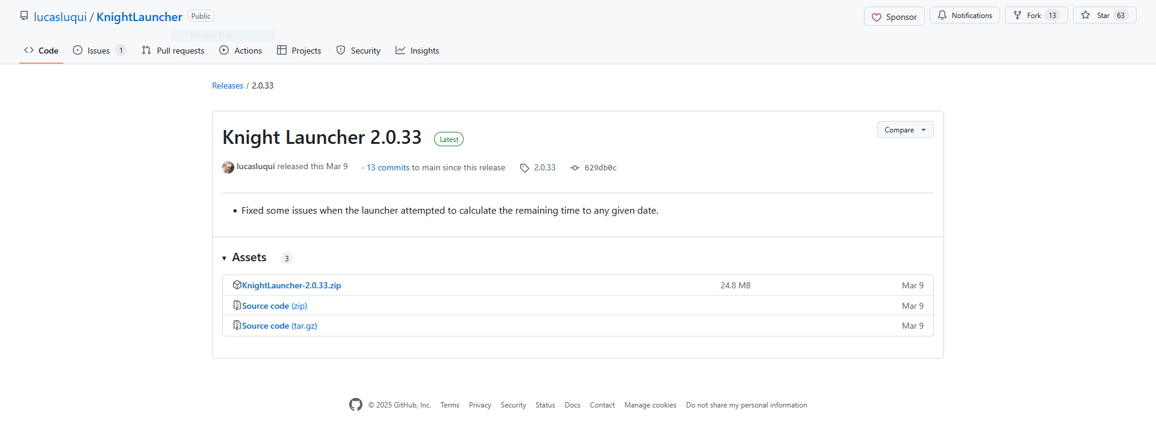Open the Docs footer link
1156x434 pixels.
click(573, 405)
